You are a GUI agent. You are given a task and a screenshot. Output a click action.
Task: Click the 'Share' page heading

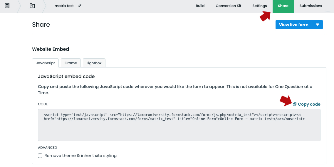pyautogui.click(x=41, y=25)
